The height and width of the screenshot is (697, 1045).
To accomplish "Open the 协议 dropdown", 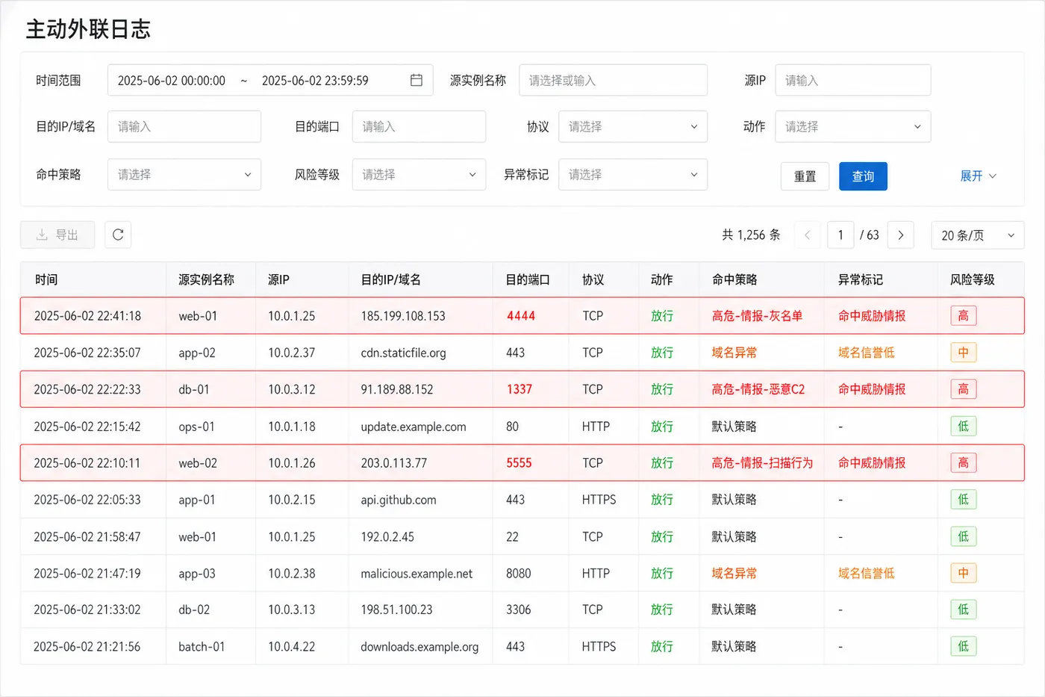I will pyautogui.click(x=633, y=127).
